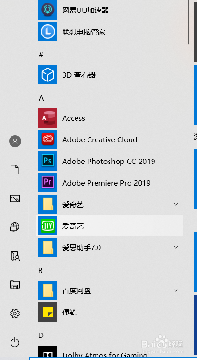The height and width of the screenshot is (360, 197).
Task: Click the app list vertical scrollbar
Action: pyautogui.click(x=188, y=22)
